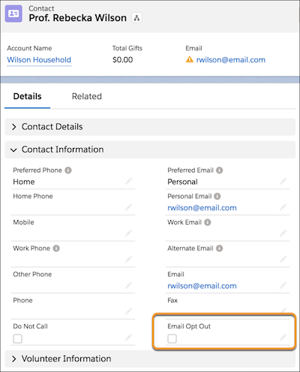This screenshot has height=372, width=300.
Task: Select the Details tab
Action: (x=27, y=96)
